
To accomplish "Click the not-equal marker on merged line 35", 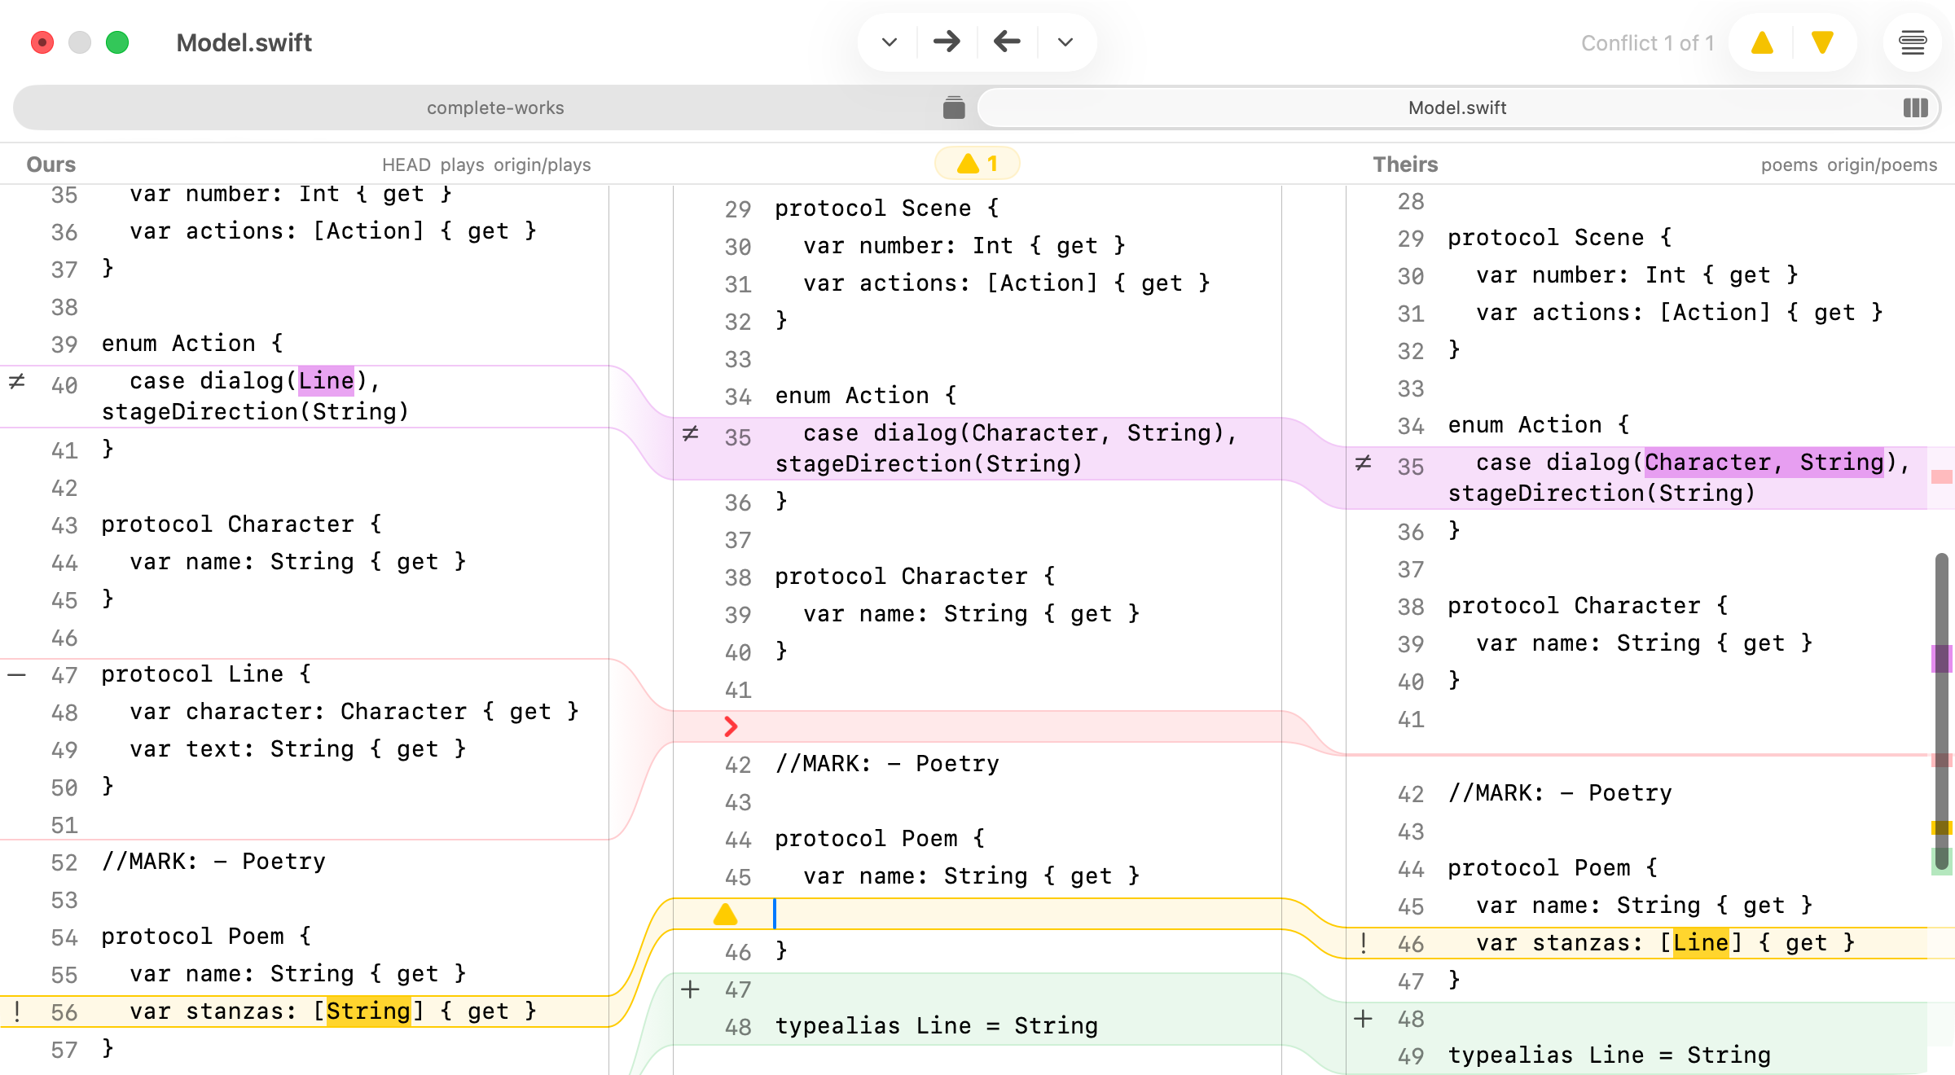I will [x=691, y=433].
